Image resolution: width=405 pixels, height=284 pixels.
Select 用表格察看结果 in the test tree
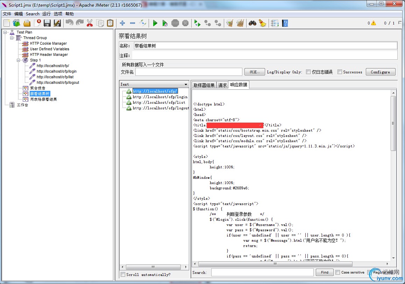43,99
